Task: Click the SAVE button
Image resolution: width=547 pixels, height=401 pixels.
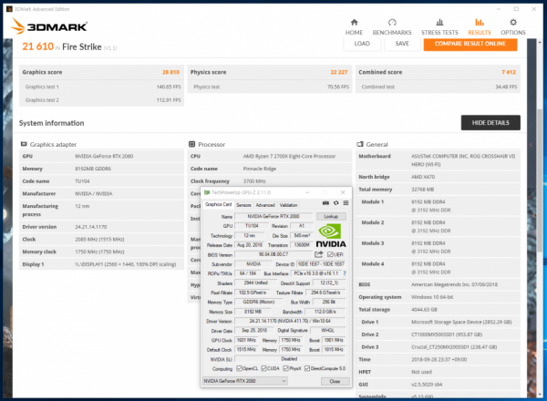Action: [402, 44]
